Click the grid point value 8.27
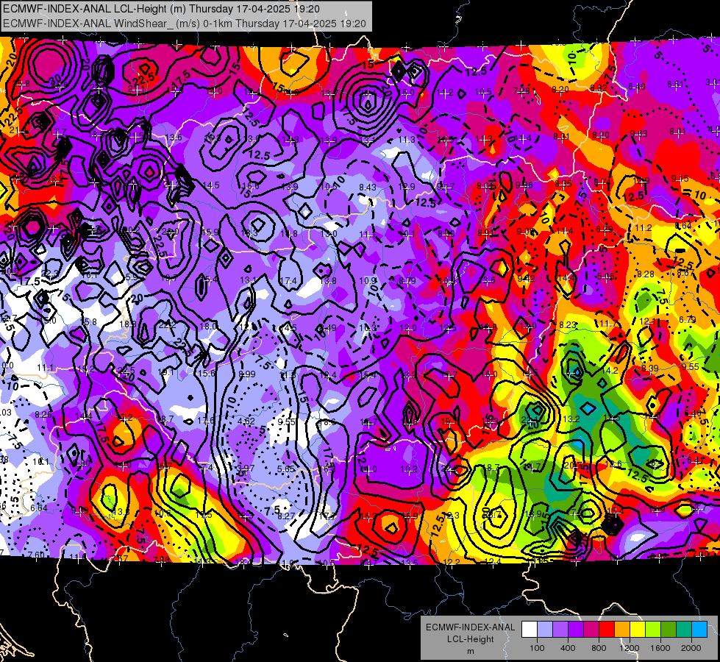The height and width of the screenshot is (662, 720). point(286,516)
